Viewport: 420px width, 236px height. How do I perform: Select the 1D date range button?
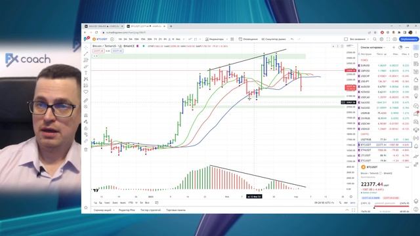pyautogui.click(x=95, y=203)
